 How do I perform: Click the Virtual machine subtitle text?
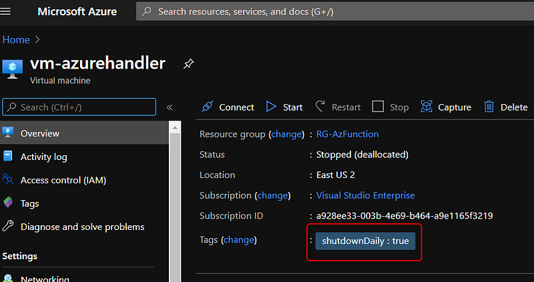coord(60,81)
